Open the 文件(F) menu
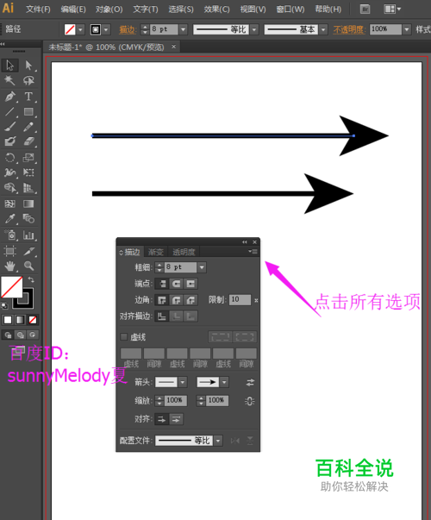 tap(38, 9)
